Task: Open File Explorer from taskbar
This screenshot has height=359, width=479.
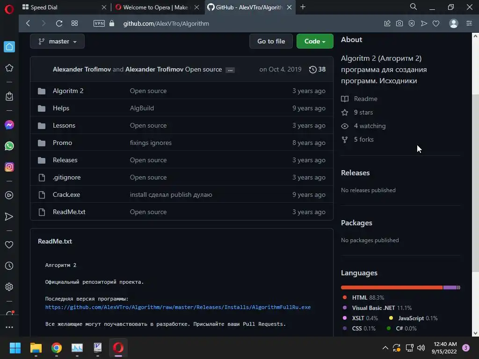Action: click(36, 348)
